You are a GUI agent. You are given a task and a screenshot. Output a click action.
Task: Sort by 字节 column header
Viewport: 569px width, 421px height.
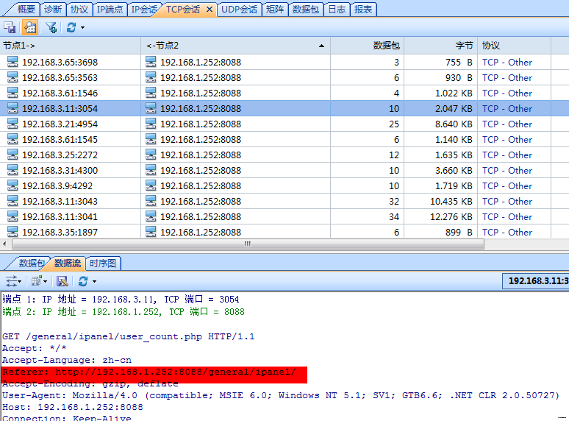click(x=441, y=46)
